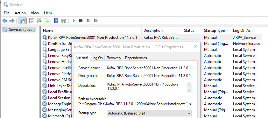Click the Export List toolbar icon
The width and height of the screenshot is (268, 118).
[46, 21]
